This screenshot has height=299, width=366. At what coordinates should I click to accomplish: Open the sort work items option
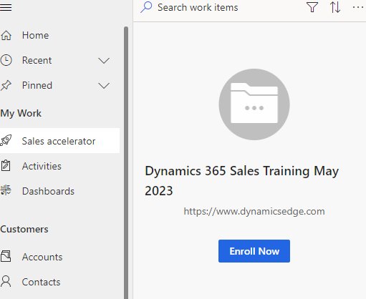point(335,7)
